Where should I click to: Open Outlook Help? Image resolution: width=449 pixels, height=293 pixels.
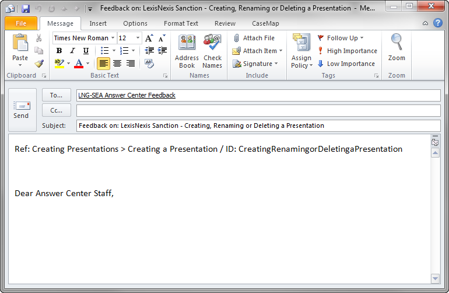pyautogui.click(x=437, y=23)
